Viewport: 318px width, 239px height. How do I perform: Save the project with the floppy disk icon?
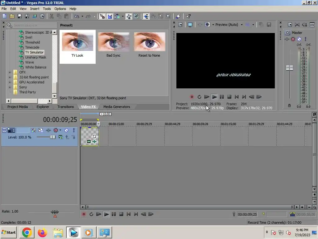pos(20,16)
